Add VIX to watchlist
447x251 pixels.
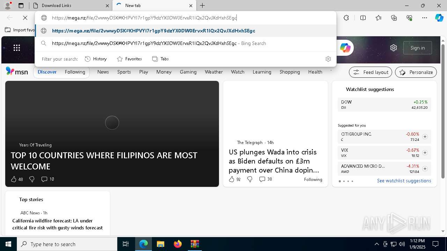pos(425,153)
